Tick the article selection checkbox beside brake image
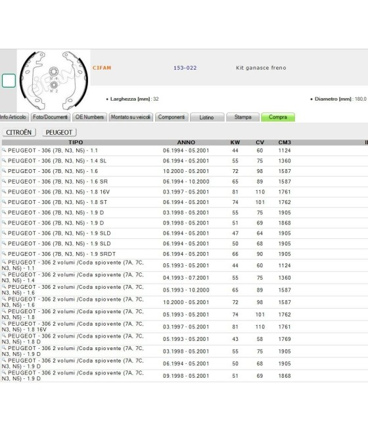The image size is (368, 431). coord(9,80)
